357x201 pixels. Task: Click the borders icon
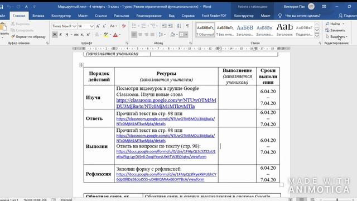(181, 35)
